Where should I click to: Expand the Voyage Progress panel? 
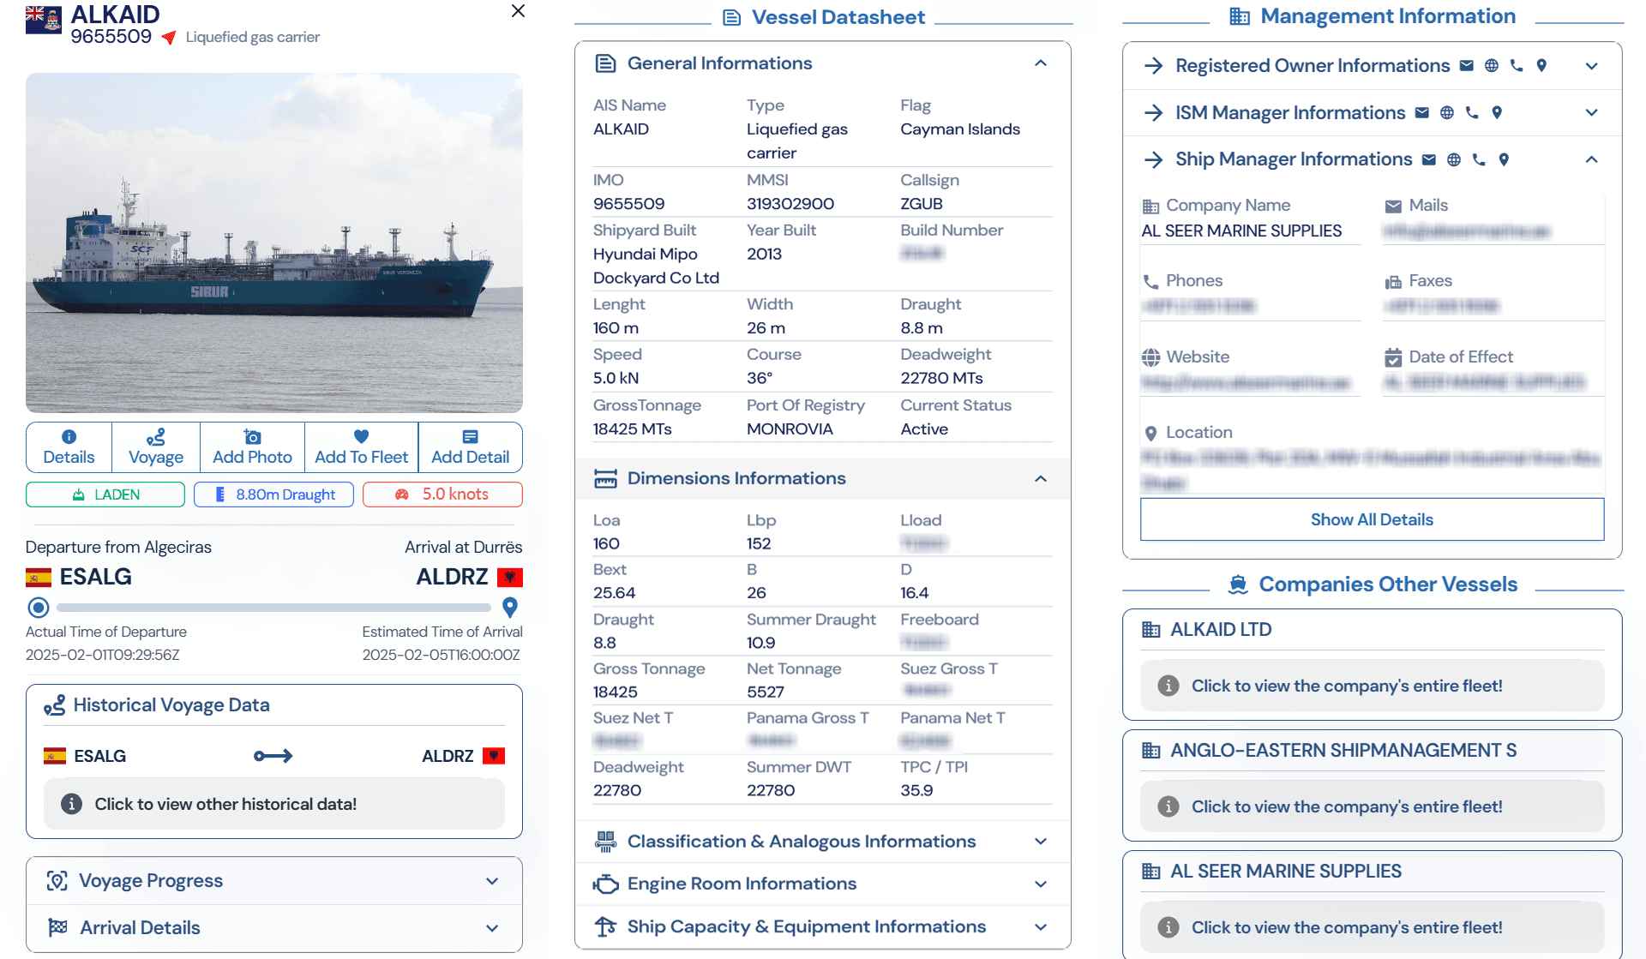point(491,880)
